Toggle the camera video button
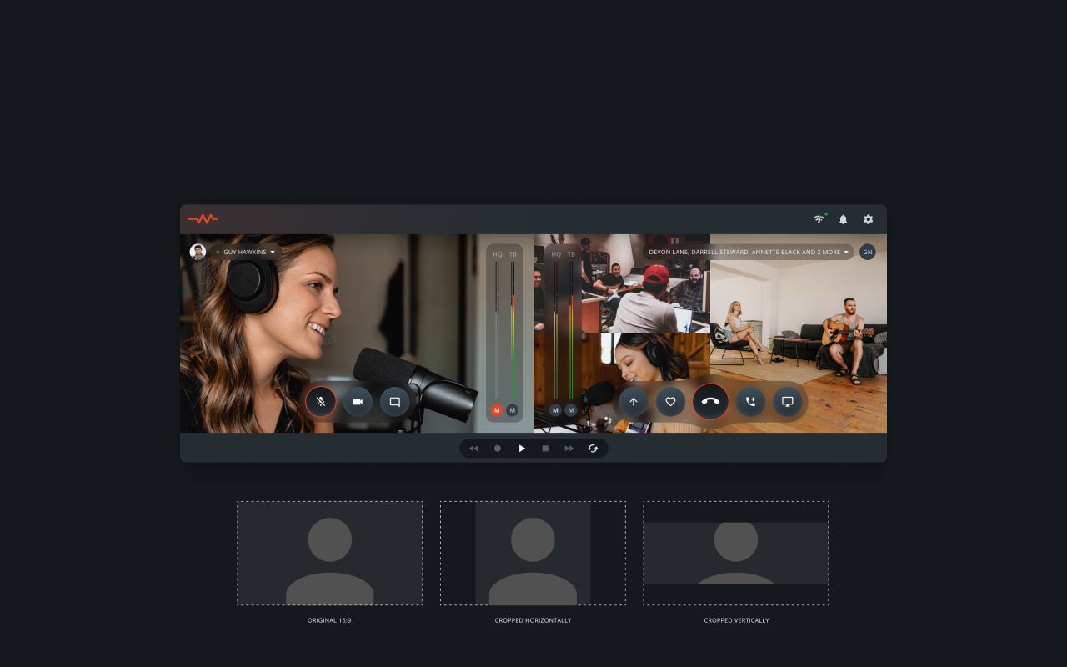1067x667 pixels. pos(358,402)
